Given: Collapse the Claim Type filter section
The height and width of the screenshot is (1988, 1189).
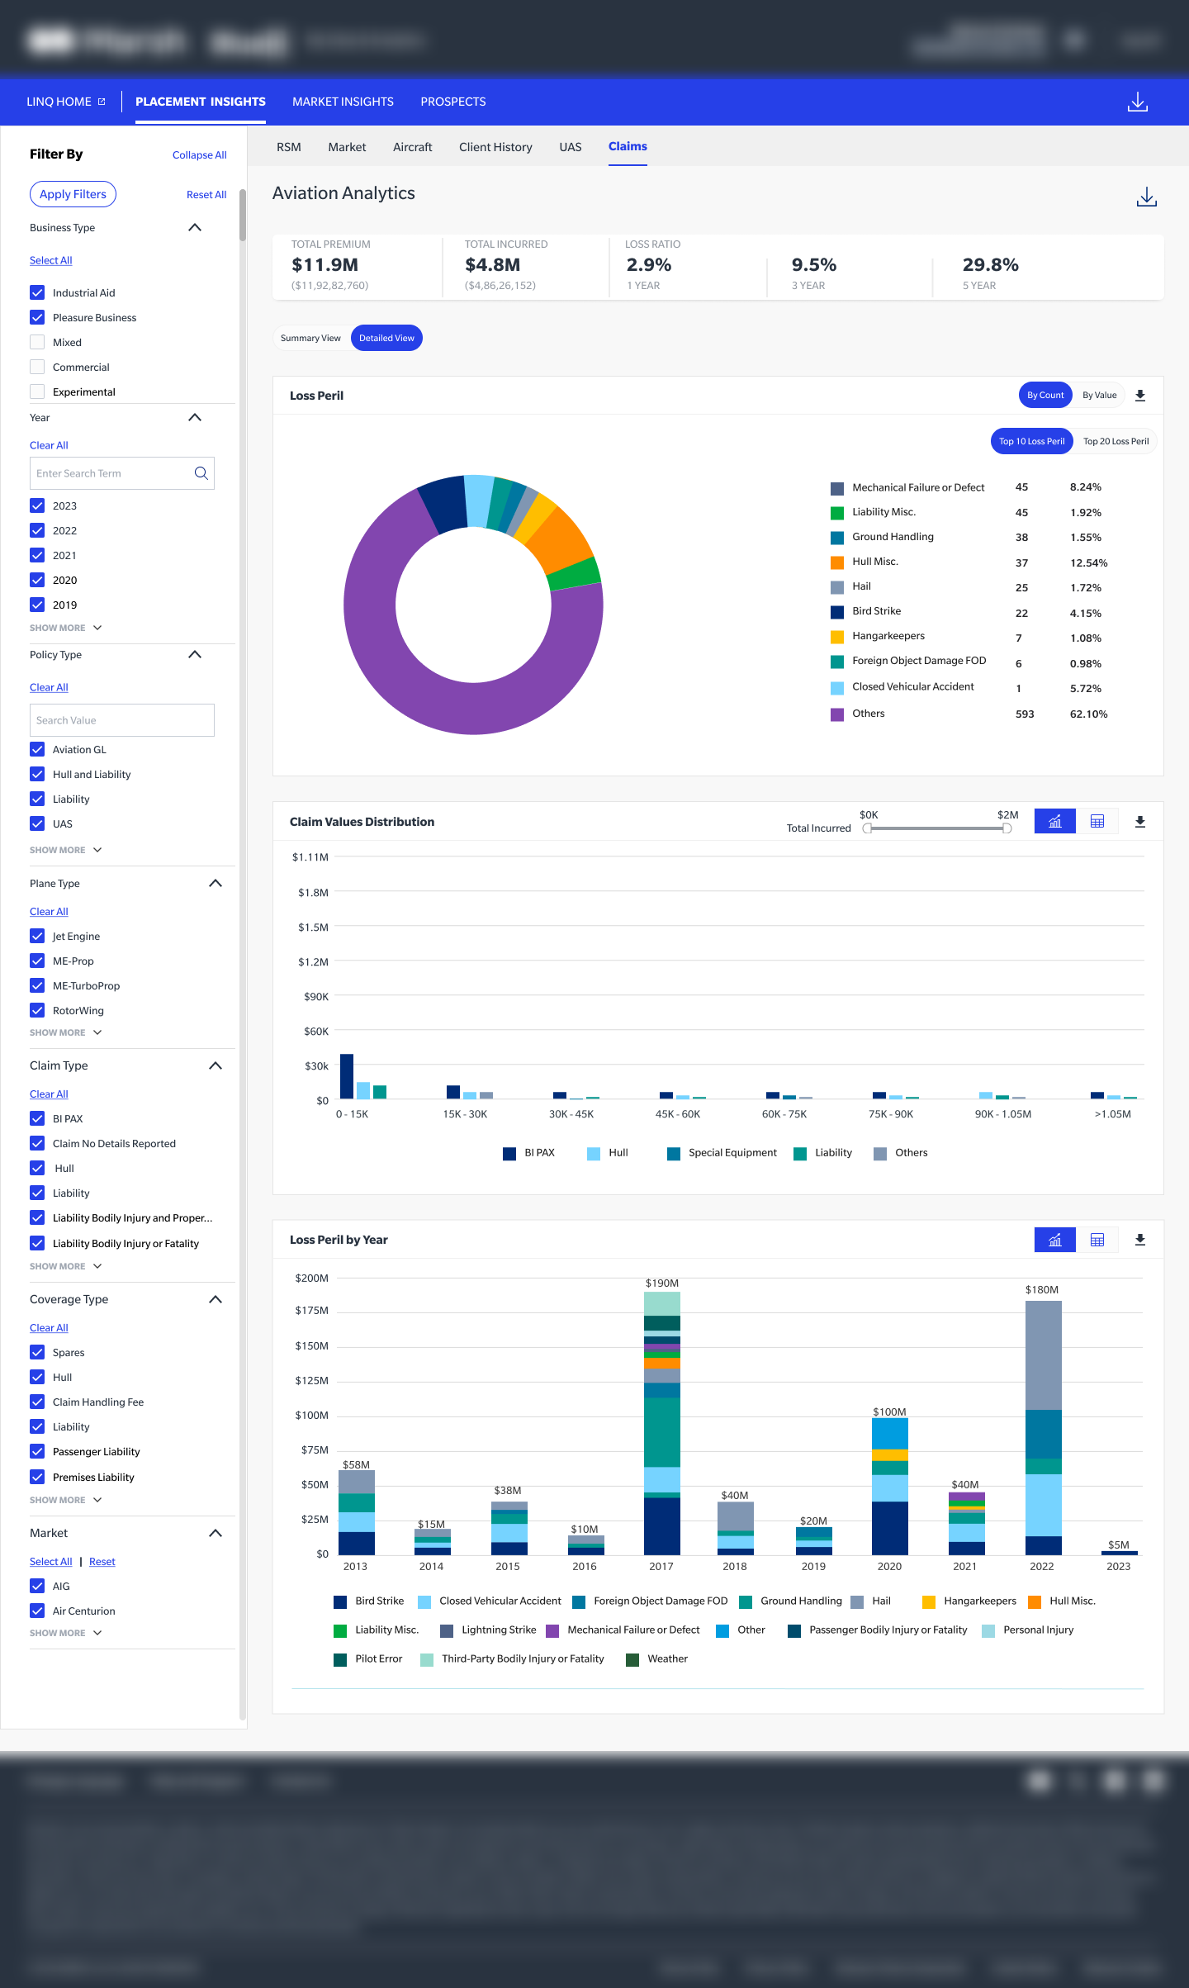Looking at the screenshot, I should (216, 1065).
